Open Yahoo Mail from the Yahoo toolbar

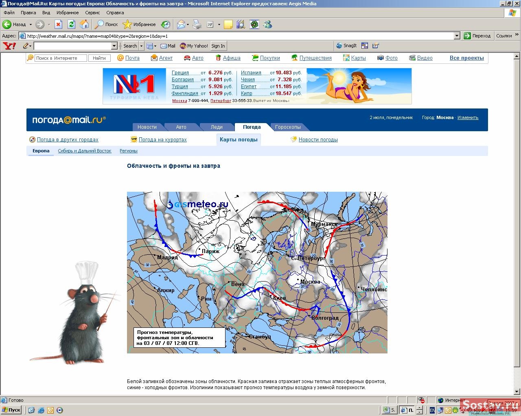click(x=168, y=46)
